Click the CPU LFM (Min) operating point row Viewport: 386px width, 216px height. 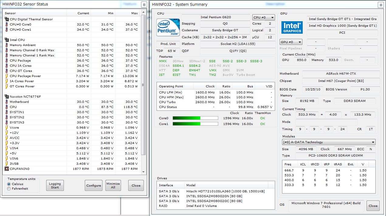tap(215, 93)
